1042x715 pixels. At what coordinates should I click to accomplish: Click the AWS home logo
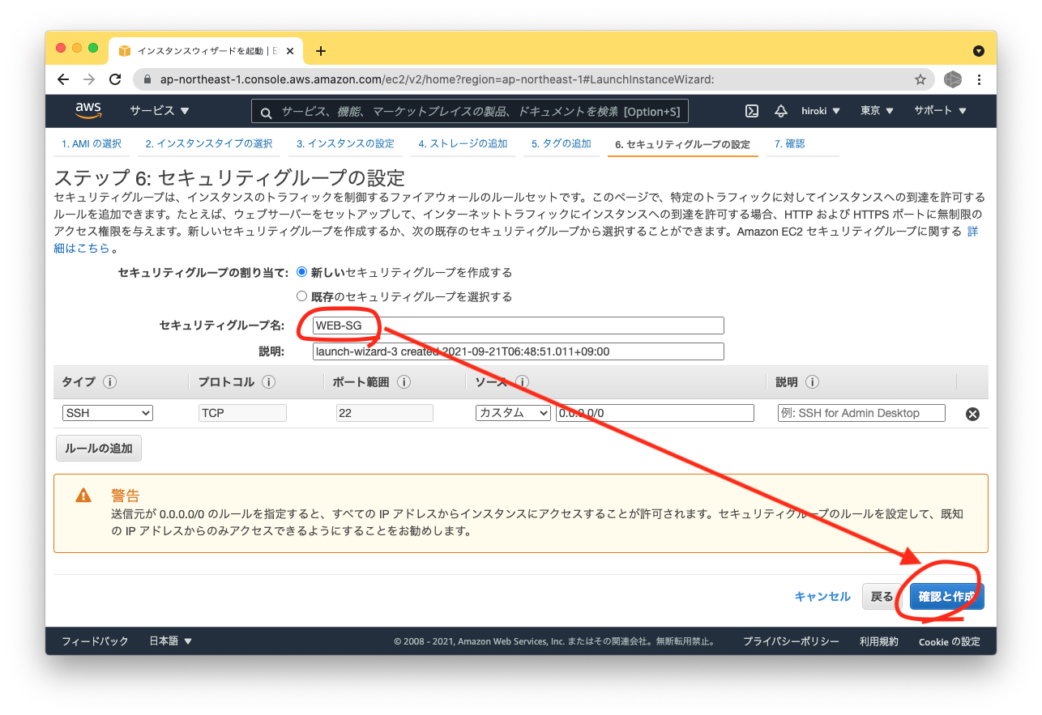click(88, 110)
